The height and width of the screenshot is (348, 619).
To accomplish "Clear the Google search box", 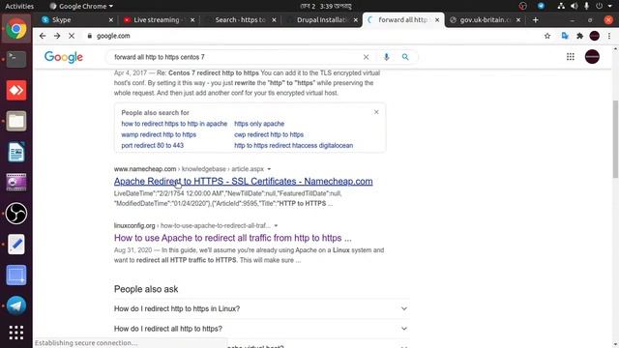I will 366,57.
